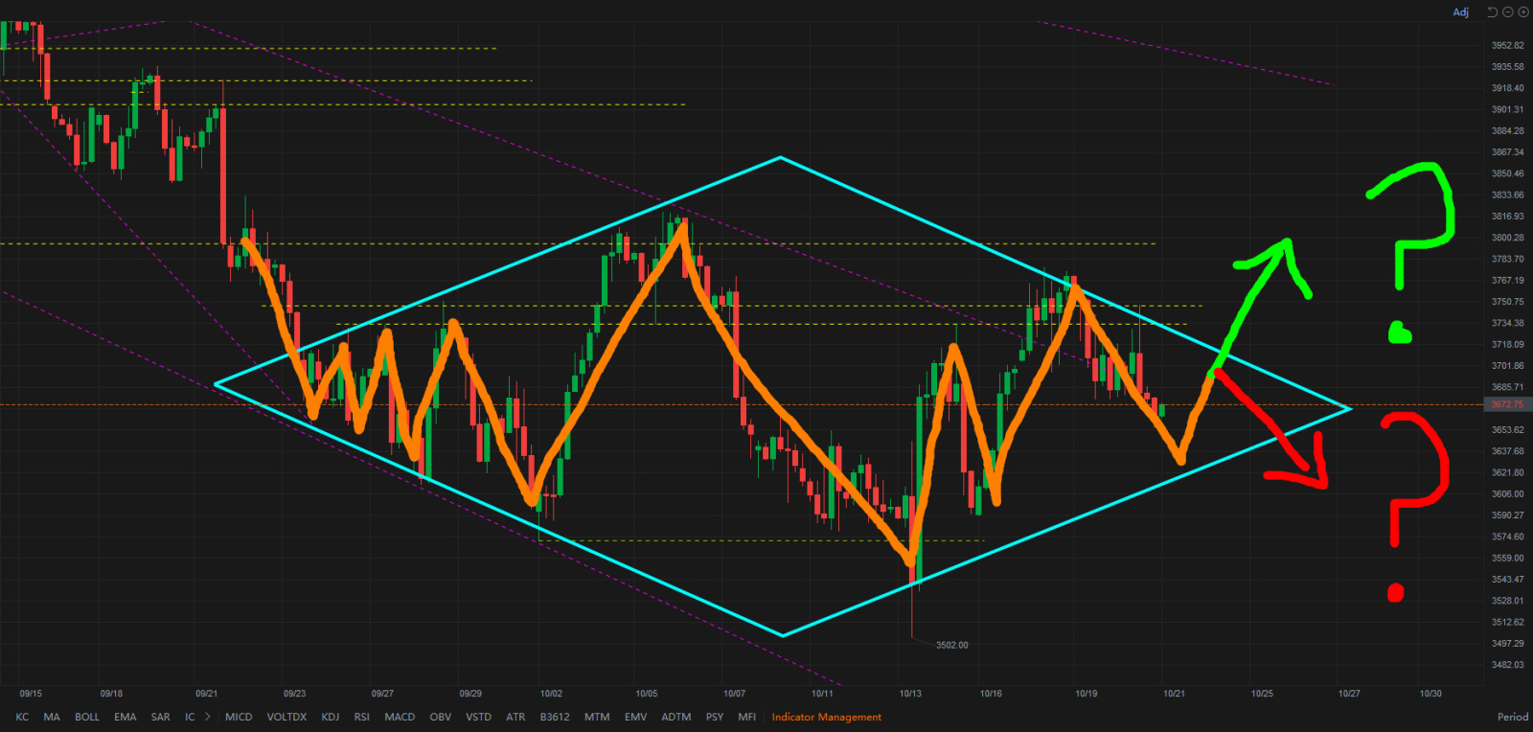Activate the SAR overlay indicator
1533x732 pixels.
point(161,717)
